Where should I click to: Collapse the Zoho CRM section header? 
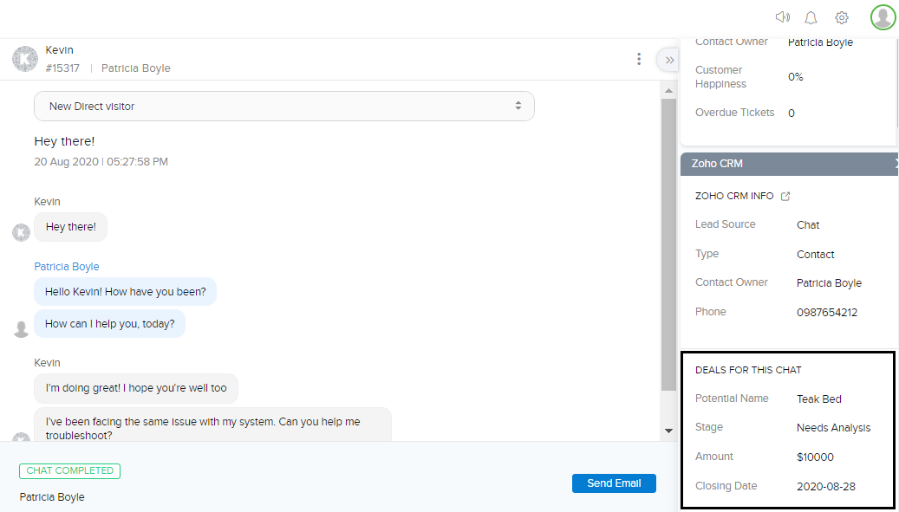789,163
